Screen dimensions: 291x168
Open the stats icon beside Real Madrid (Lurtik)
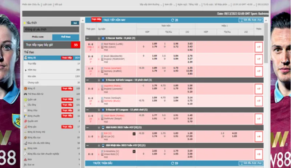click(x=102, y=44)
